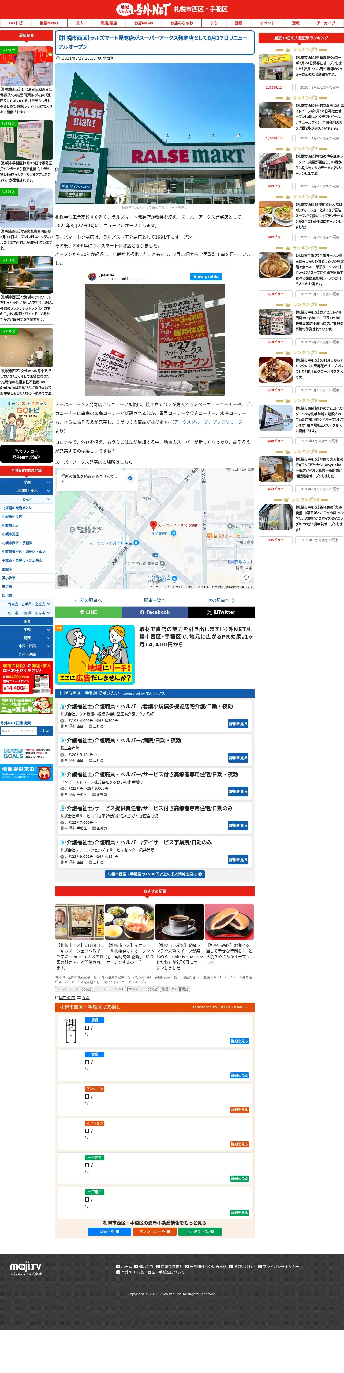The height and width of the screenshot is (1373, 344).
Task: Click the clock icon beside 2021/08/27 date
Action: pyautogui.click(x=58, y=58)
